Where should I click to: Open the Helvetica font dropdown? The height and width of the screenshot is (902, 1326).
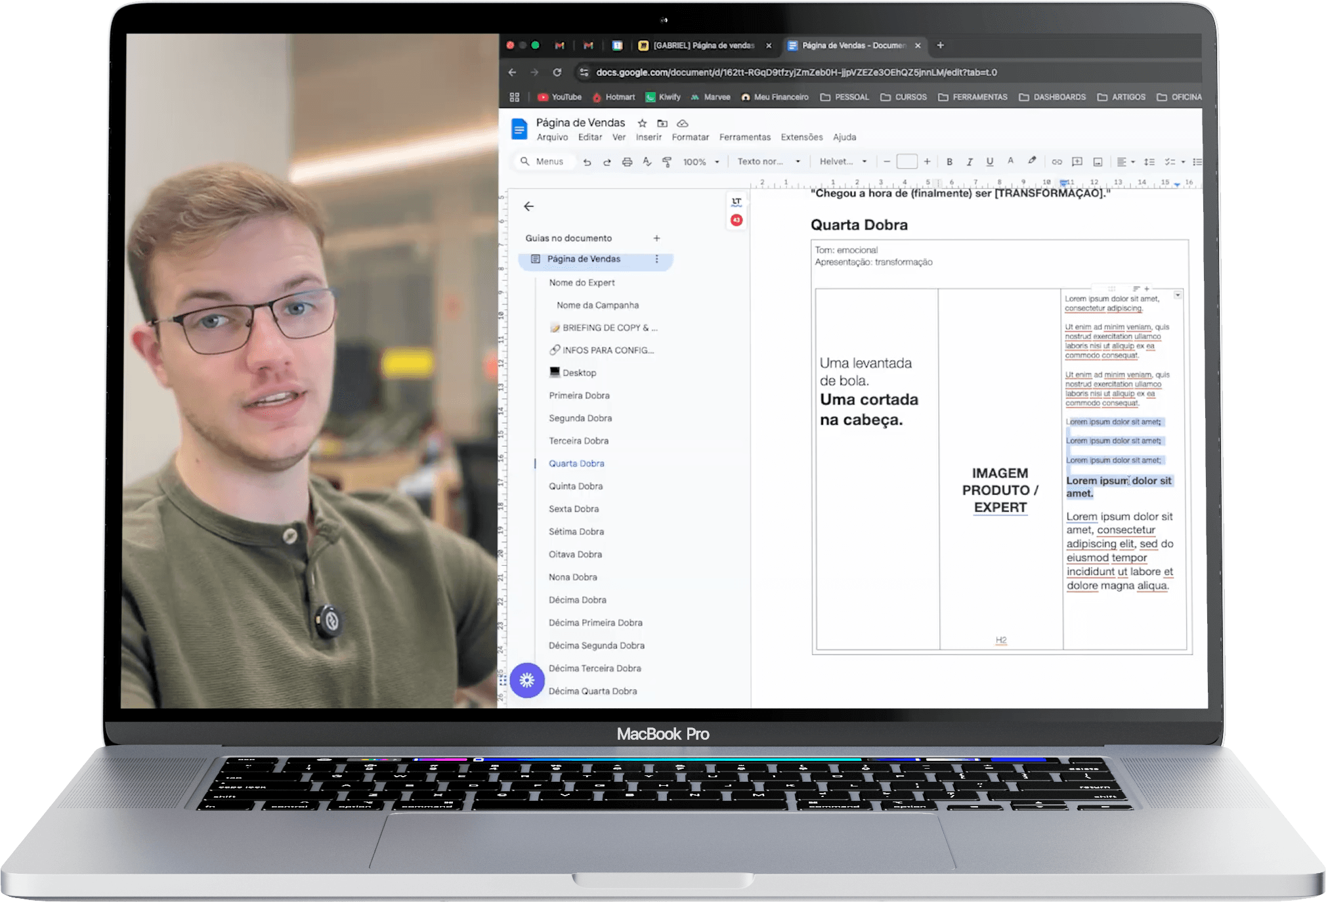click(843, 161)
